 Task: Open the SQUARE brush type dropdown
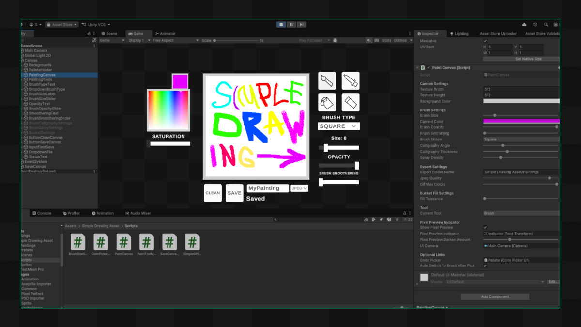click(x=339, y=126)
